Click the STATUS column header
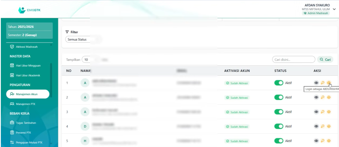Screen dimensions: 339x147 280,71
